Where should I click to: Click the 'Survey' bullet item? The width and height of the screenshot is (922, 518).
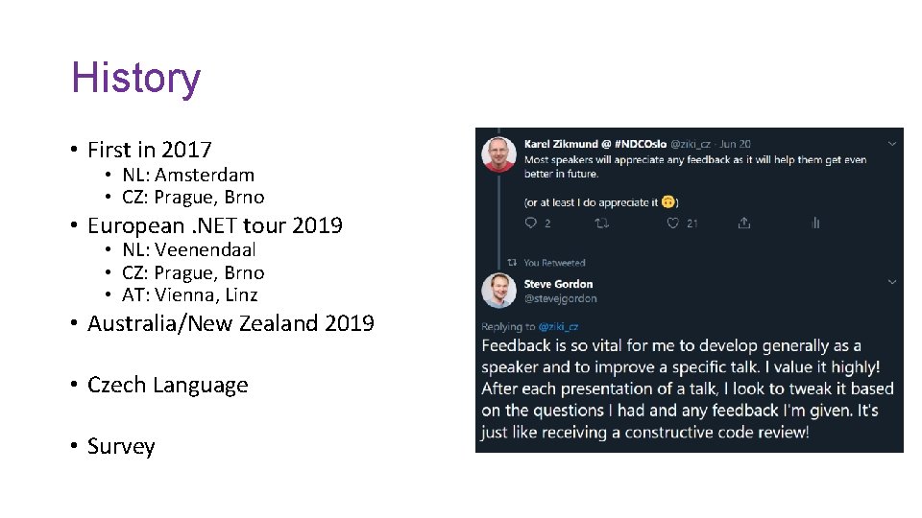tap(121, 446)
